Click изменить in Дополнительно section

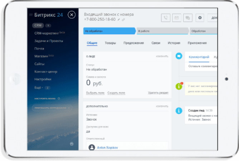162,106
